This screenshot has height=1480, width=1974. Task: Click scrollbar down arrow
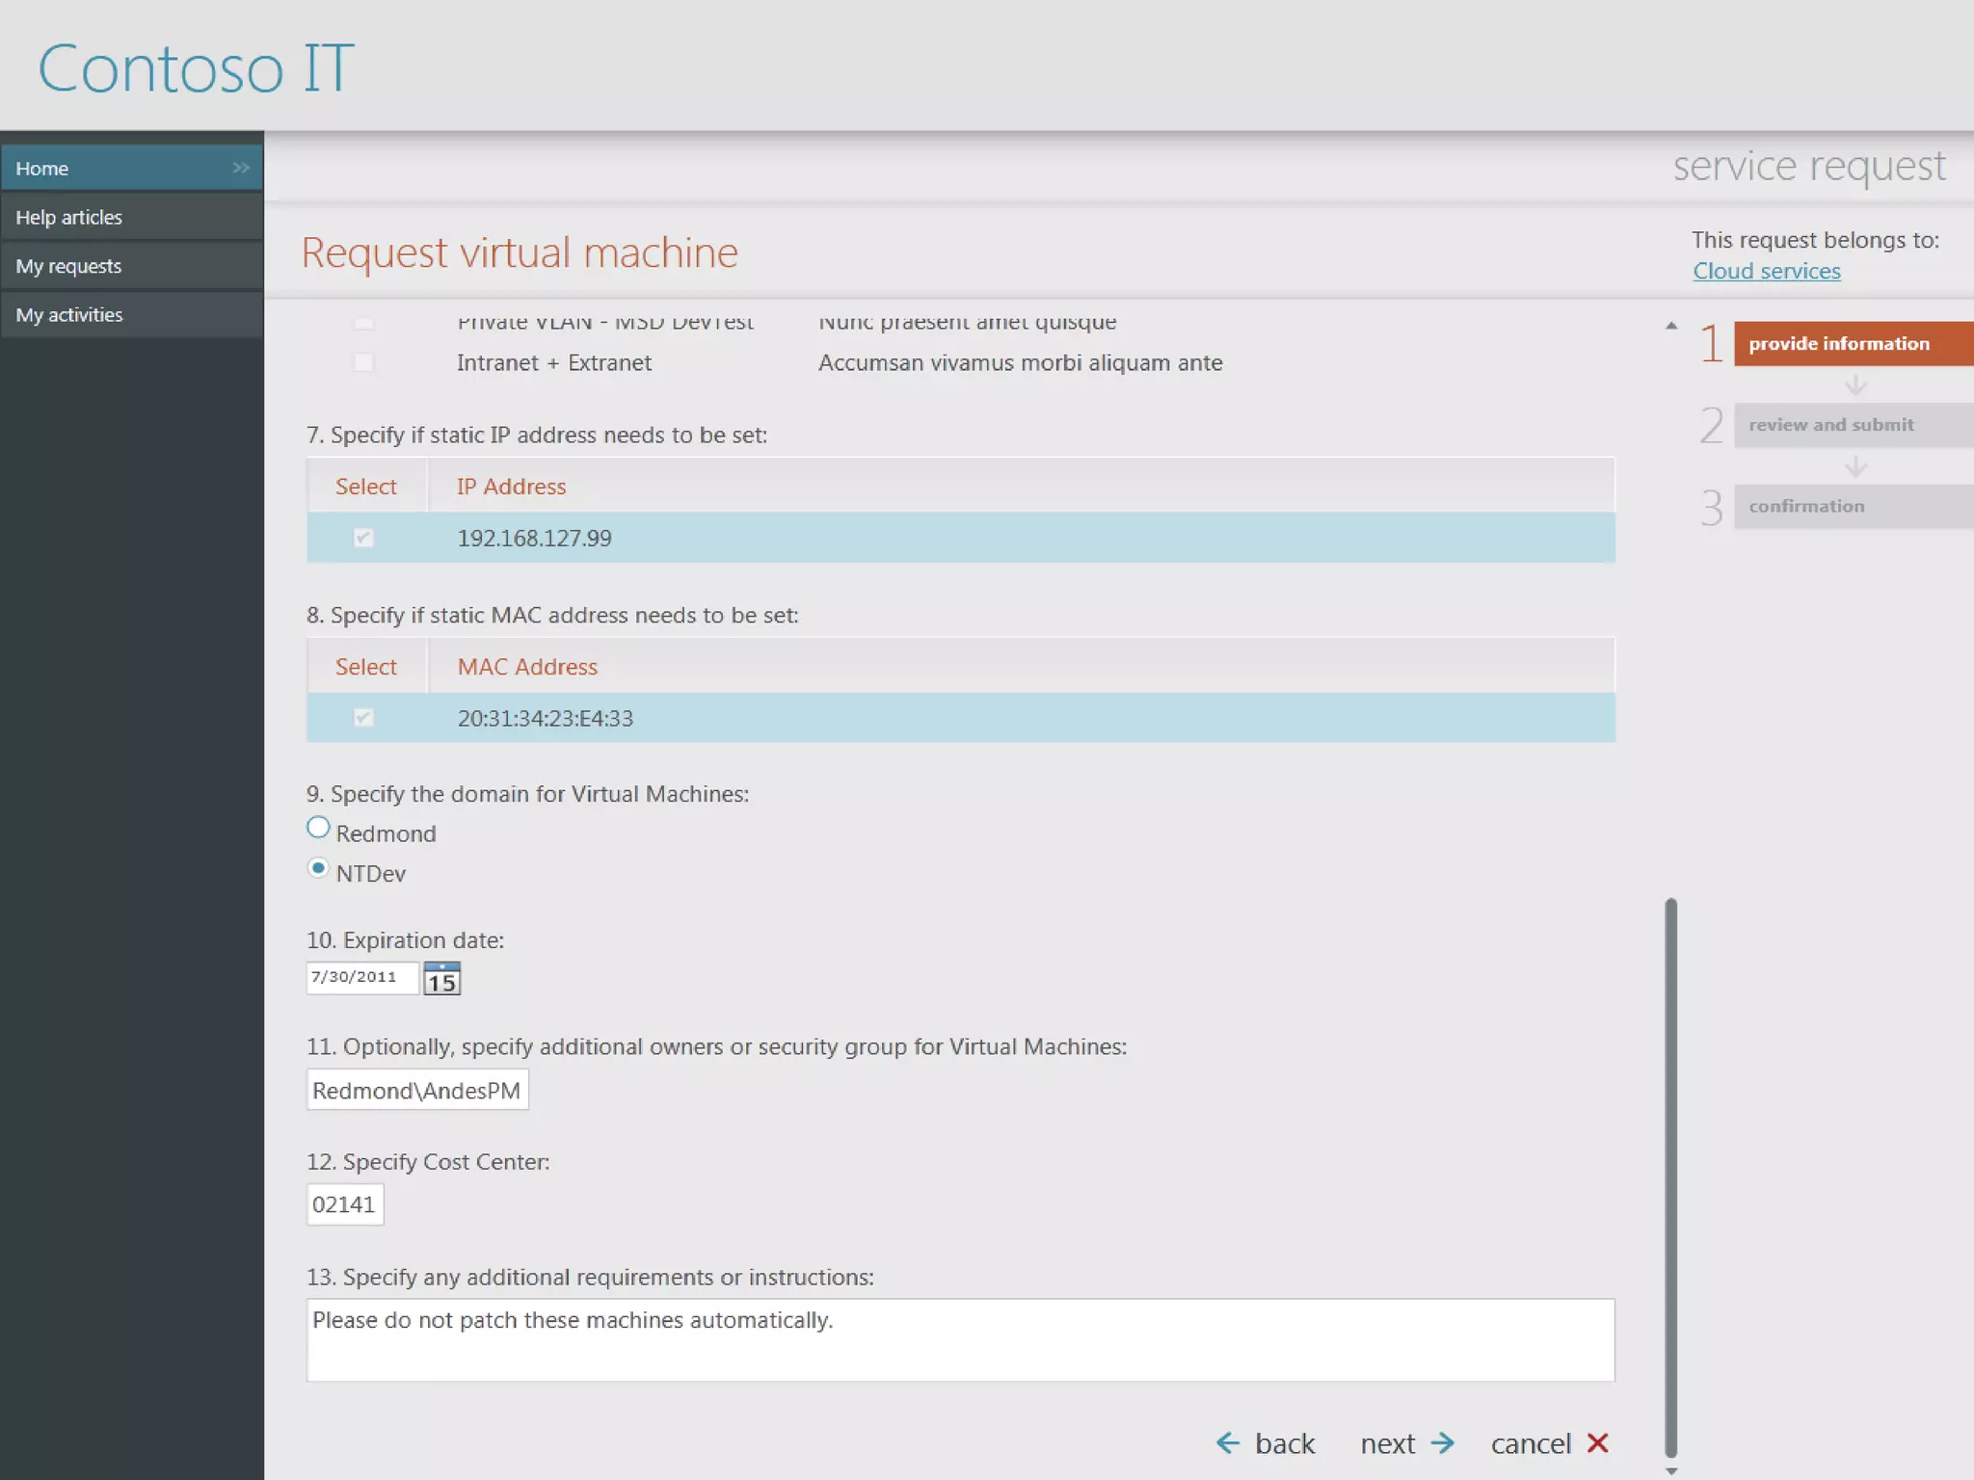tap(1671, 1470)
